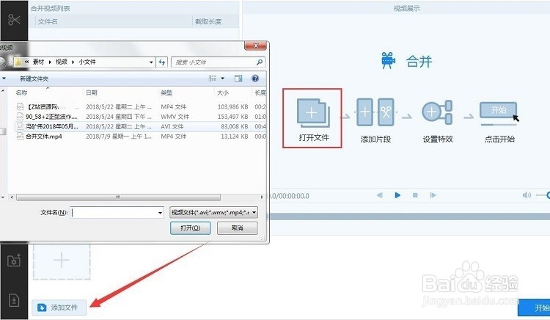Close the open-file dialog

tap(256, 46)
